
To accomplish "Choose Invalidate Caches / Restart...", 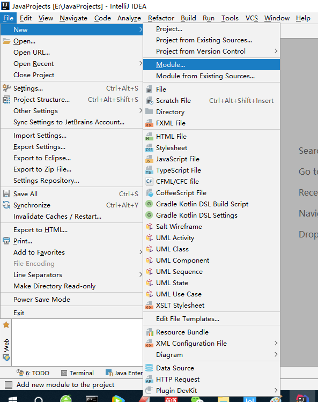I will tap(71, 217).
